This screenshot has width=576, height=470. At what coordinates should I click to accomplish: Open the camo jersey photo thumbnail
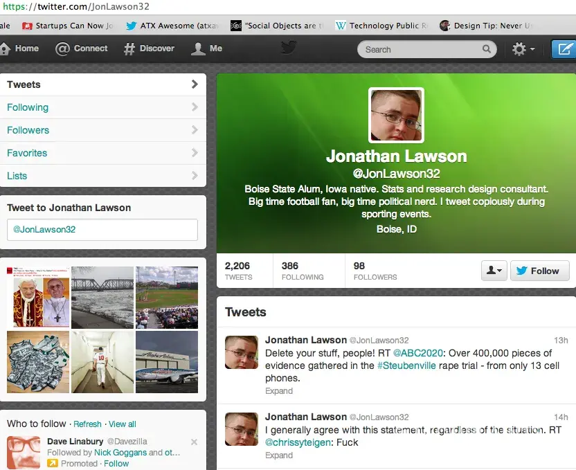click(38, 362)
